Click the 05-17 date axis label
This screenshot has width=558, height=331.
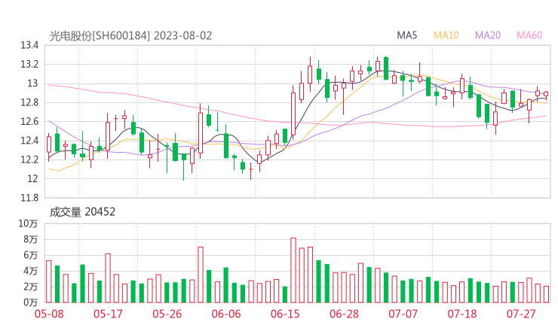coord(108,314)
